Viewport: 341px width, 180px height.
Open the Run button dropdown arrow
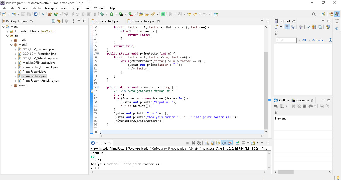click(116, 14)
